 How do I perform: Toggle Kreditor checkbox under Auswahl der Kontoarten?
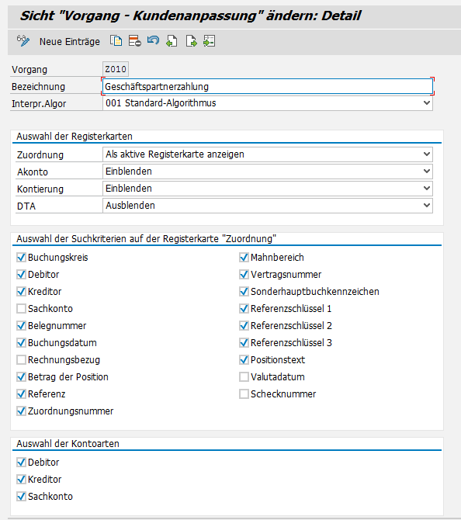tap(21, 479)
